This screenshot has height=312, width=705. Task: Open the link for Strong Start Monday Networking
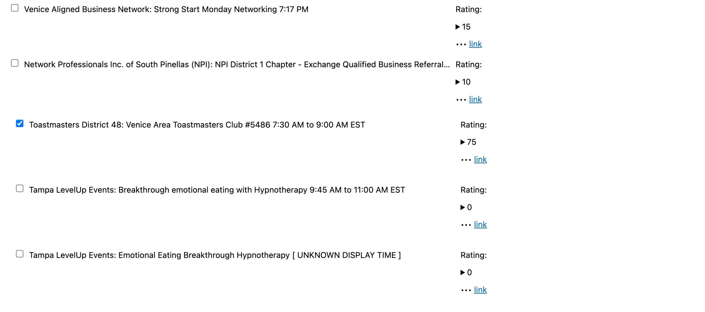(475, 44)
